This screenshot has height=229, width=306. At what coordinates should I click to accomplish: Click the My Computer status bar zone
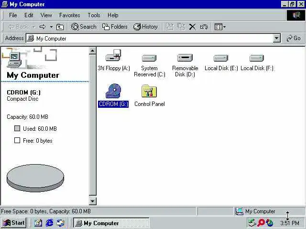pyautogui.click(x=269, y=211)
